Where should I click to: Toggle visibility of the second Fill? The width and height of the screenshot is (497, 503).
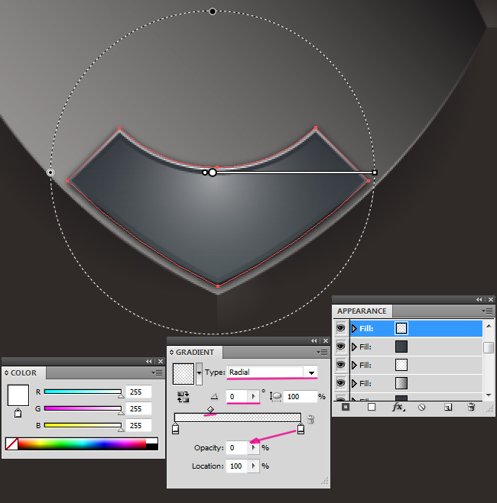[341, 347]
